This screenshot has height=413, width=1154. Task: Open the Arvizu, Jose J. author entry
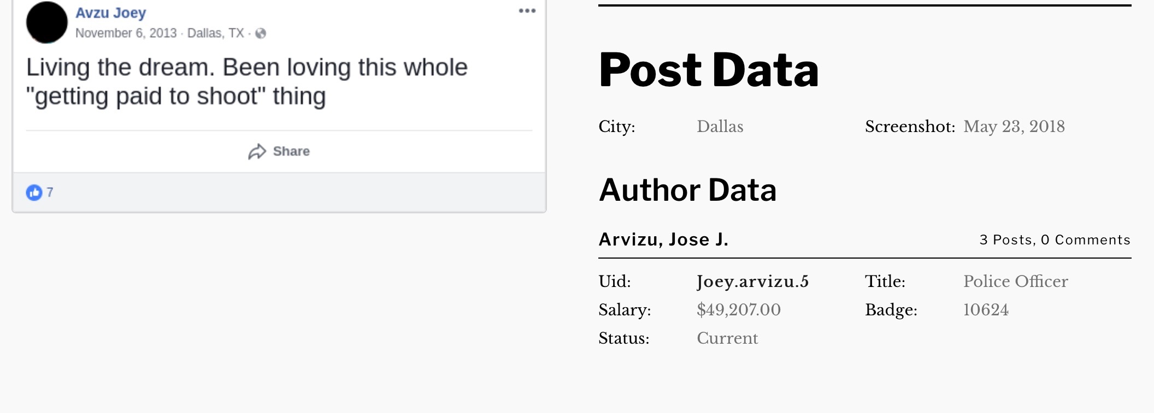pyautogui.click(x=663, y=240)
